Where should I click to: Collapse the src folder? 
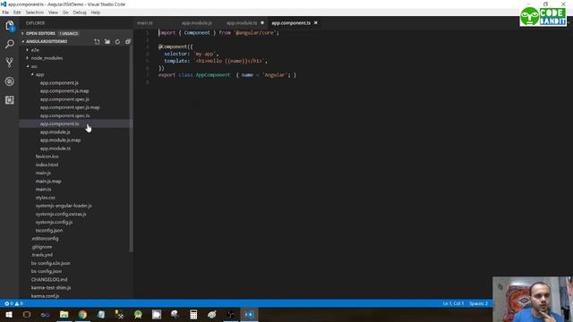click(x=34, y=66)
